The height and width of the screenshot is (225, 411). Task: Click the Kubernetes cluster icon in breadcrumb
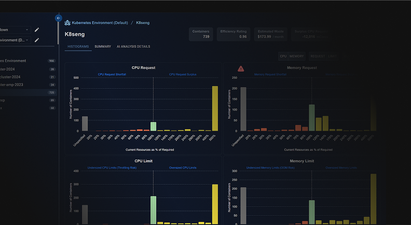pyautogui.click(x=67, y=23)
